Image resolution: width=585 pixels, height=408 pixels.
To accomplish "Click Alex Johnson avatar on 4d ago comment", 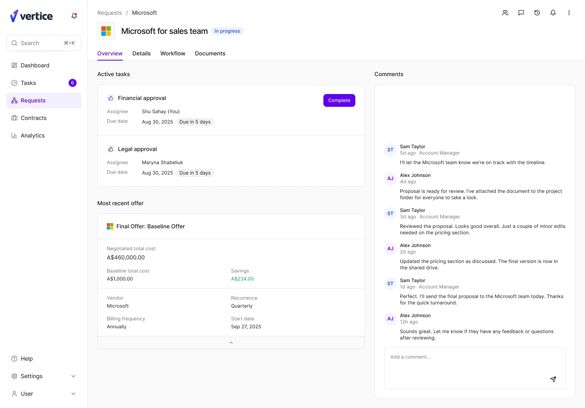I will pyautogui.click(x=390, y=178).
